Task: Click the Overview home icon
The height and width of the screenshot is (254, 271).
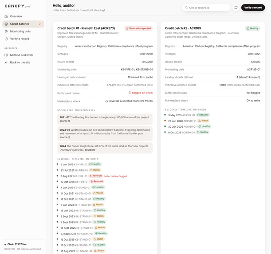Action: coord(6,16)
